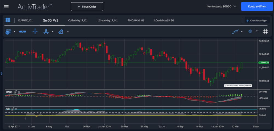The image size is (274, 131).
Task: Open MACD indicator settings gear
Action: point(15,92)
